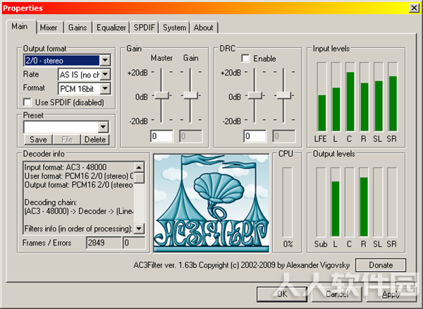Screen dimensions: 423x309
Task: Click the disabled File preset button
Action: [67, 140]
